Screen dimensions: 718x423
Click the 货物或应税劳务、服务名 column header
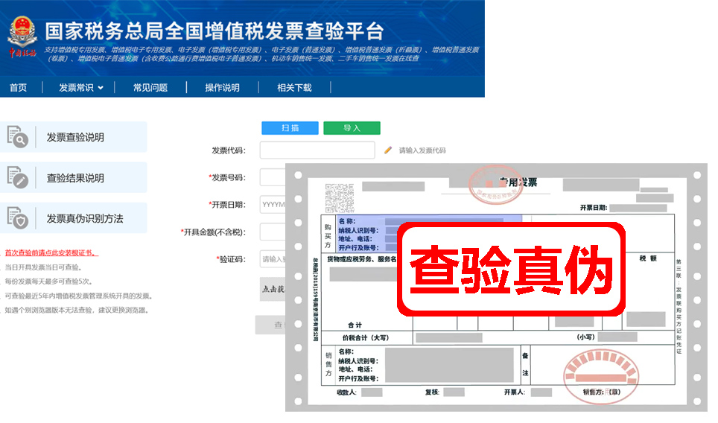click(362, 259)
